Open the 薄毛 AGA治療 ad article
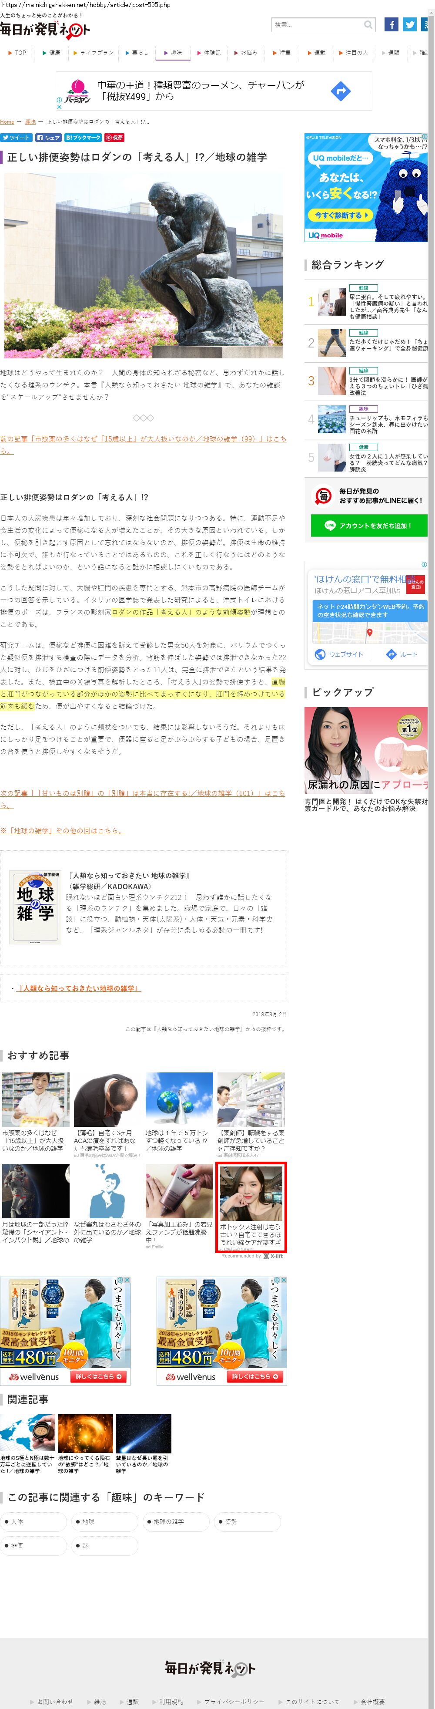 click(107, 1115)
